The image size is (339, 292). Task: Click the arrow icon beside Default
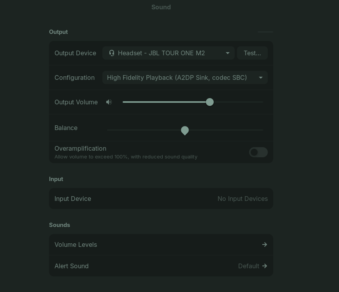(265, 266)
